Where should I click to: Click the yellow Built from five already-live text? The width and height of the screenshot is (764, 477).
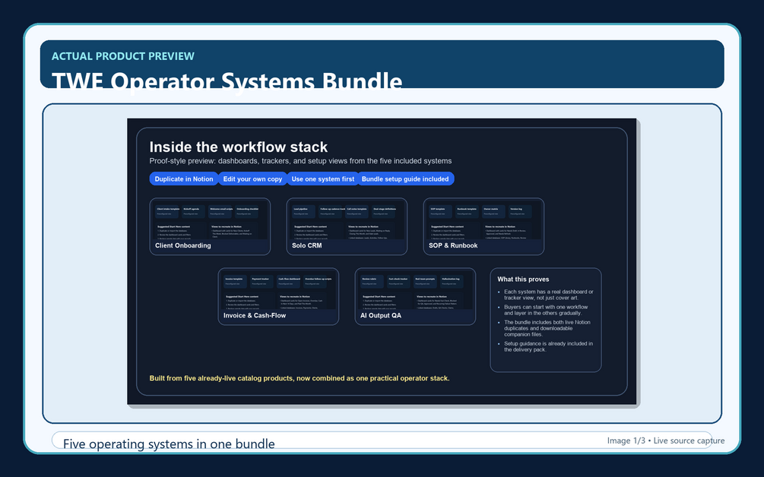point(300,378)
